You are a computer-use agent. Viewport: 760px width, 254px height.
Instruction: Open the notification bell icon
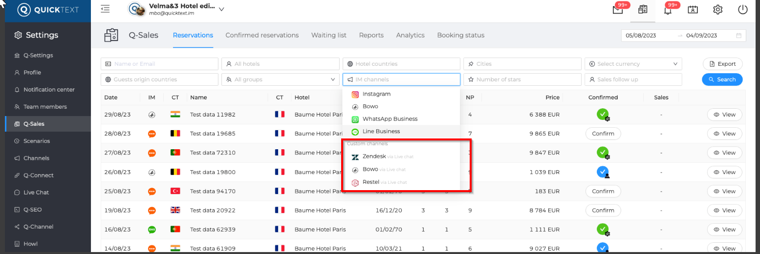(x=668, y=10)
